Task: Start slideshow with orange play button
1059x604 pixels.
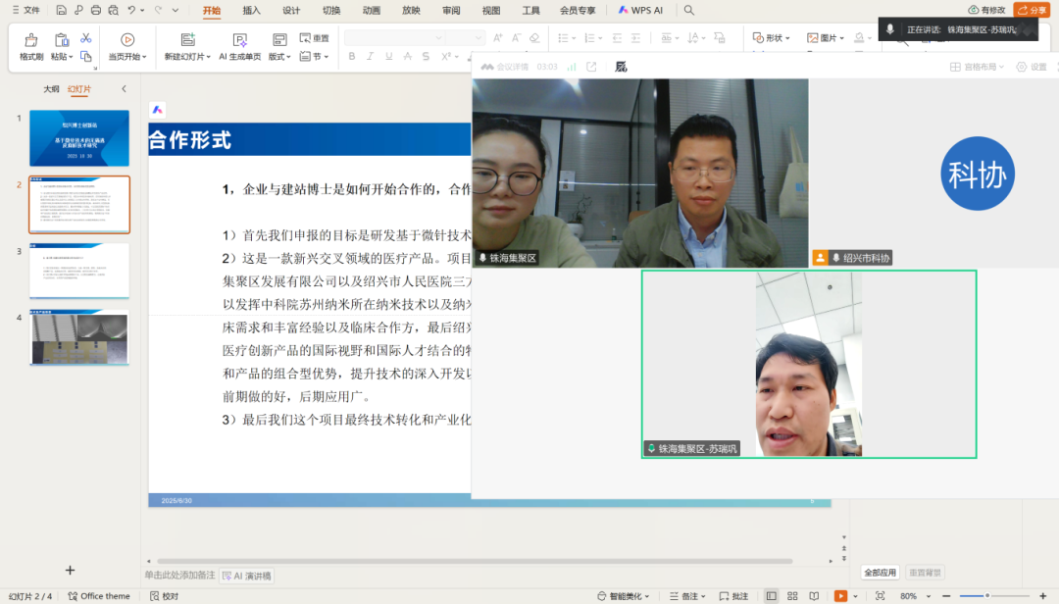Action: click(x=840, y=596)
